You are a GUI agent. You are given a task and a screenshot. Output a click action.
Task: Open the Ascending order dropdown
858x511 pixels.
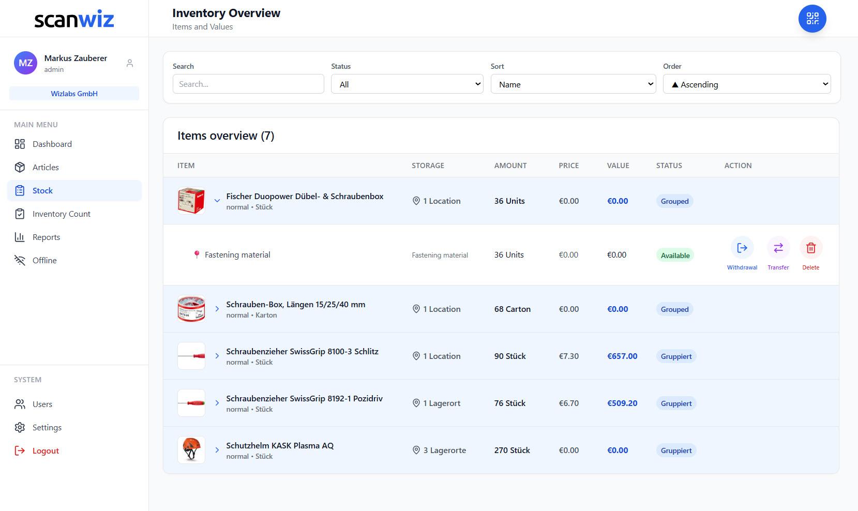746,84
